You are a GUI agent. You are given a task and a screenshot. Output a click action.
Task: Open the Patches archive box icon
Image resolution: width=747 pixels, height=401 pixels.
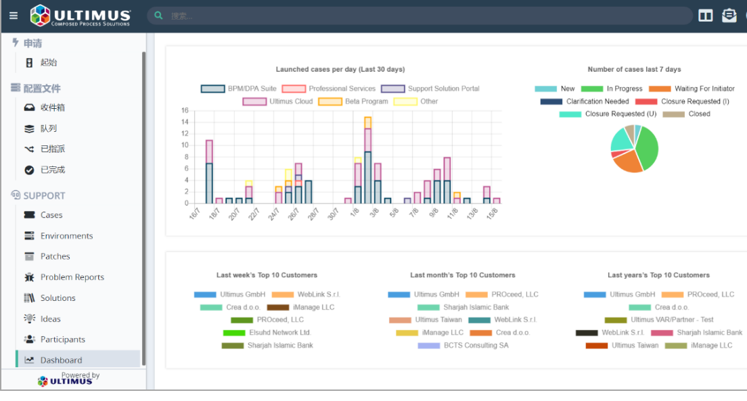pyautogui.click(x=29, y=256)
